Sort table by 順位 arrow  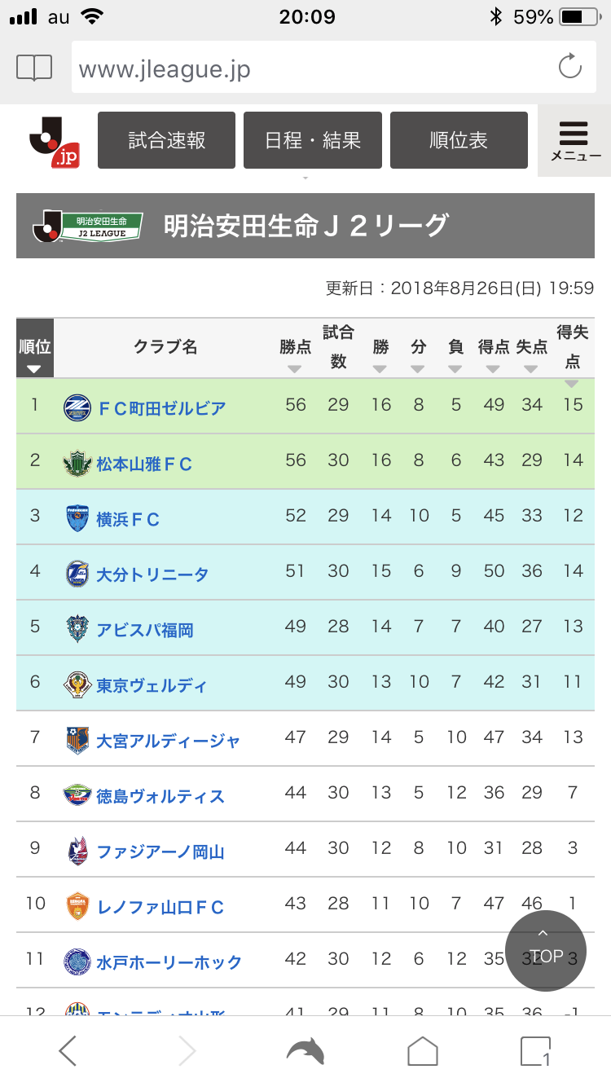tap(34, 368)
